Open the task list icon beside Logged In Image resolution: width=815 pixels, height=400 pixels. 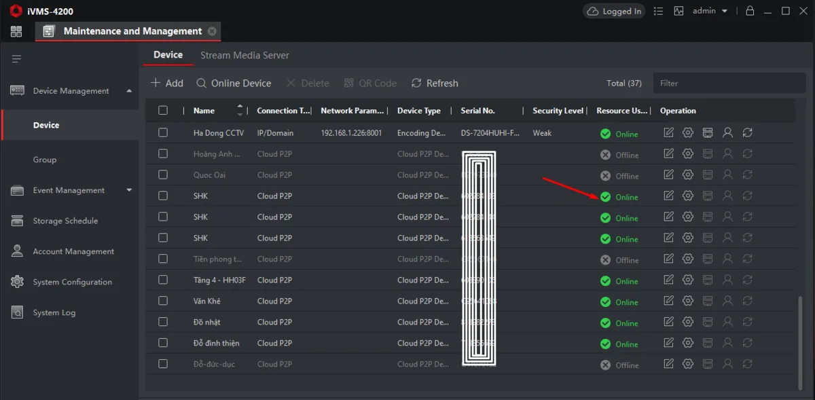click(657, 11)
